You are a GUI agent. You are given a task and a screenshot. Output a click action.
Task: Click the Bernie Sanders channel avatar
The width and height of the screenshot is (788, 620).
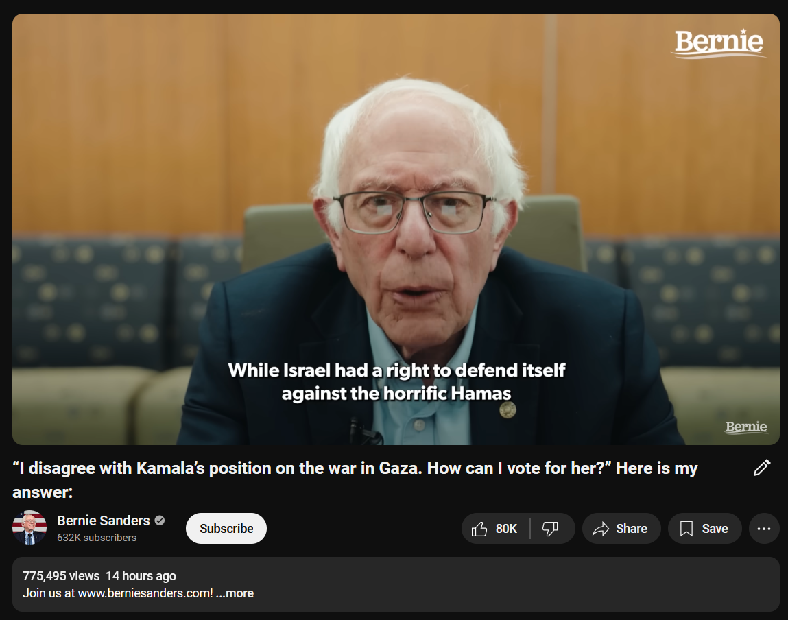tap(29, 528)
